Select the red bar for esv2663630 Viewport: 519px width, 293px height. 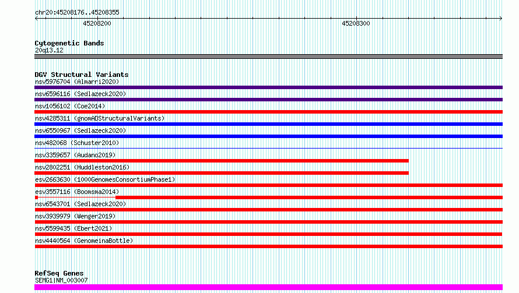[268, 185]
